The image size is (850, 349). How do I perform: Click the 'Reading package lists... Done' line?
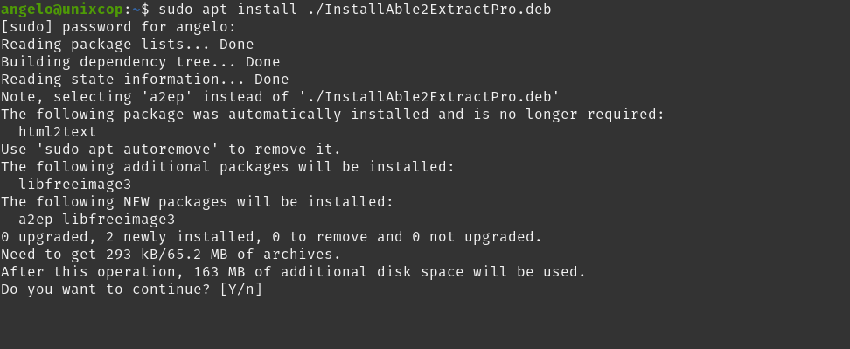coord(128,45)
